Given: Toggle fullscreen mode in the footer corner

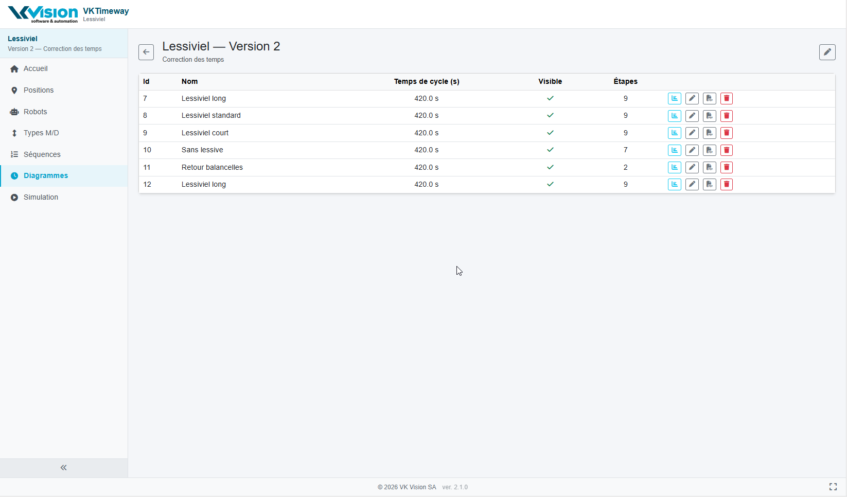Looking at the screenshot, I should [x=833, y=487].
